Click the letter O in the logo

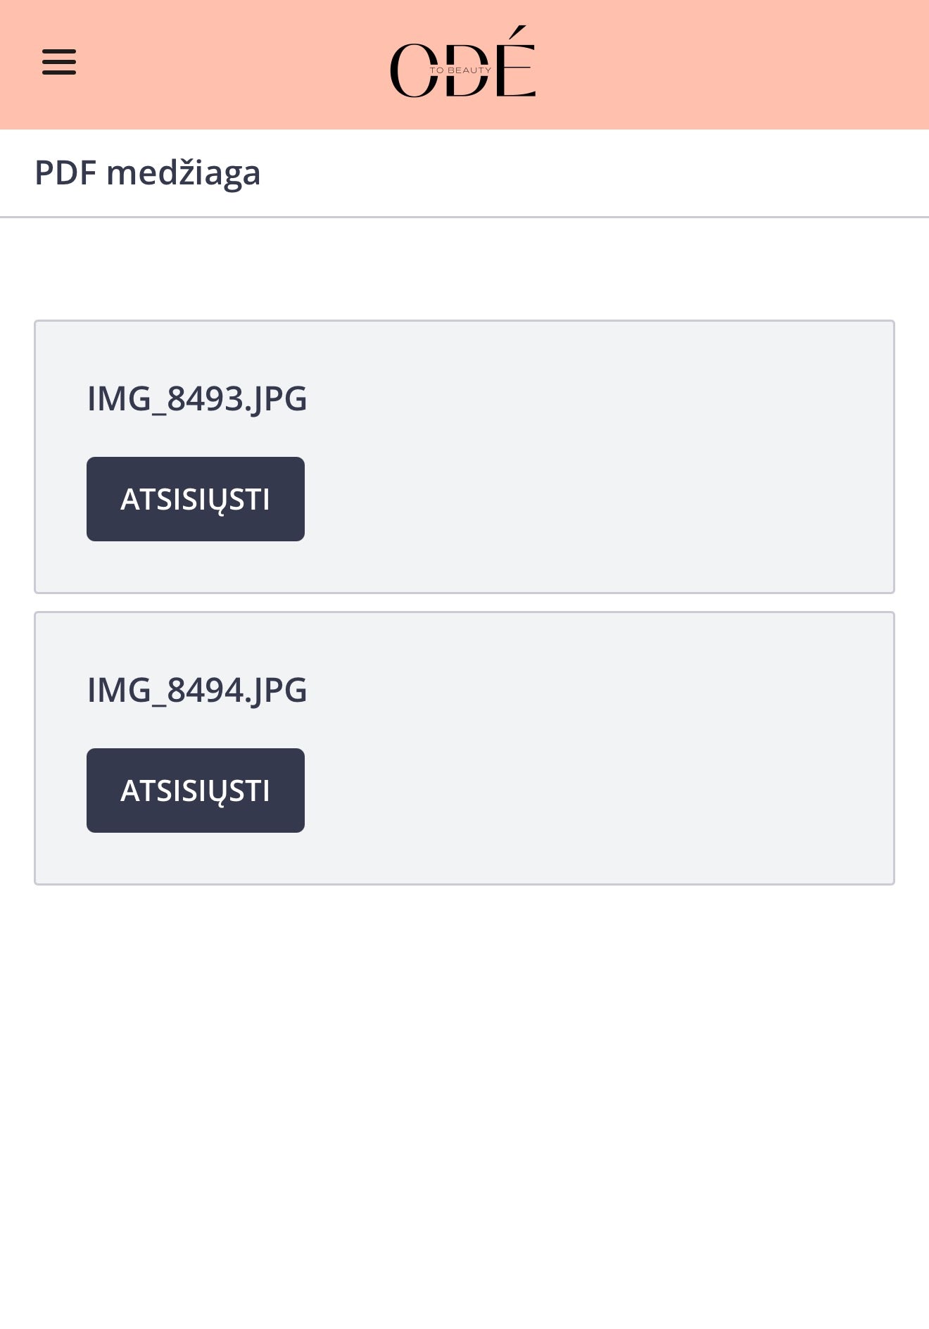click(x=410, y=70)
